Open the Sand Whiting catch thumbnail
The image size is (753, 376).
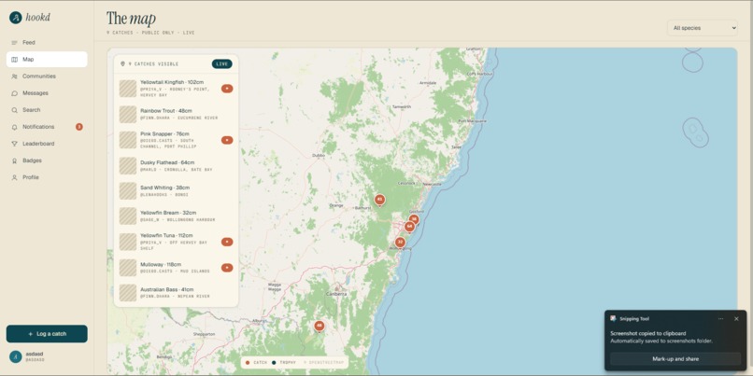tap(128, 191)
